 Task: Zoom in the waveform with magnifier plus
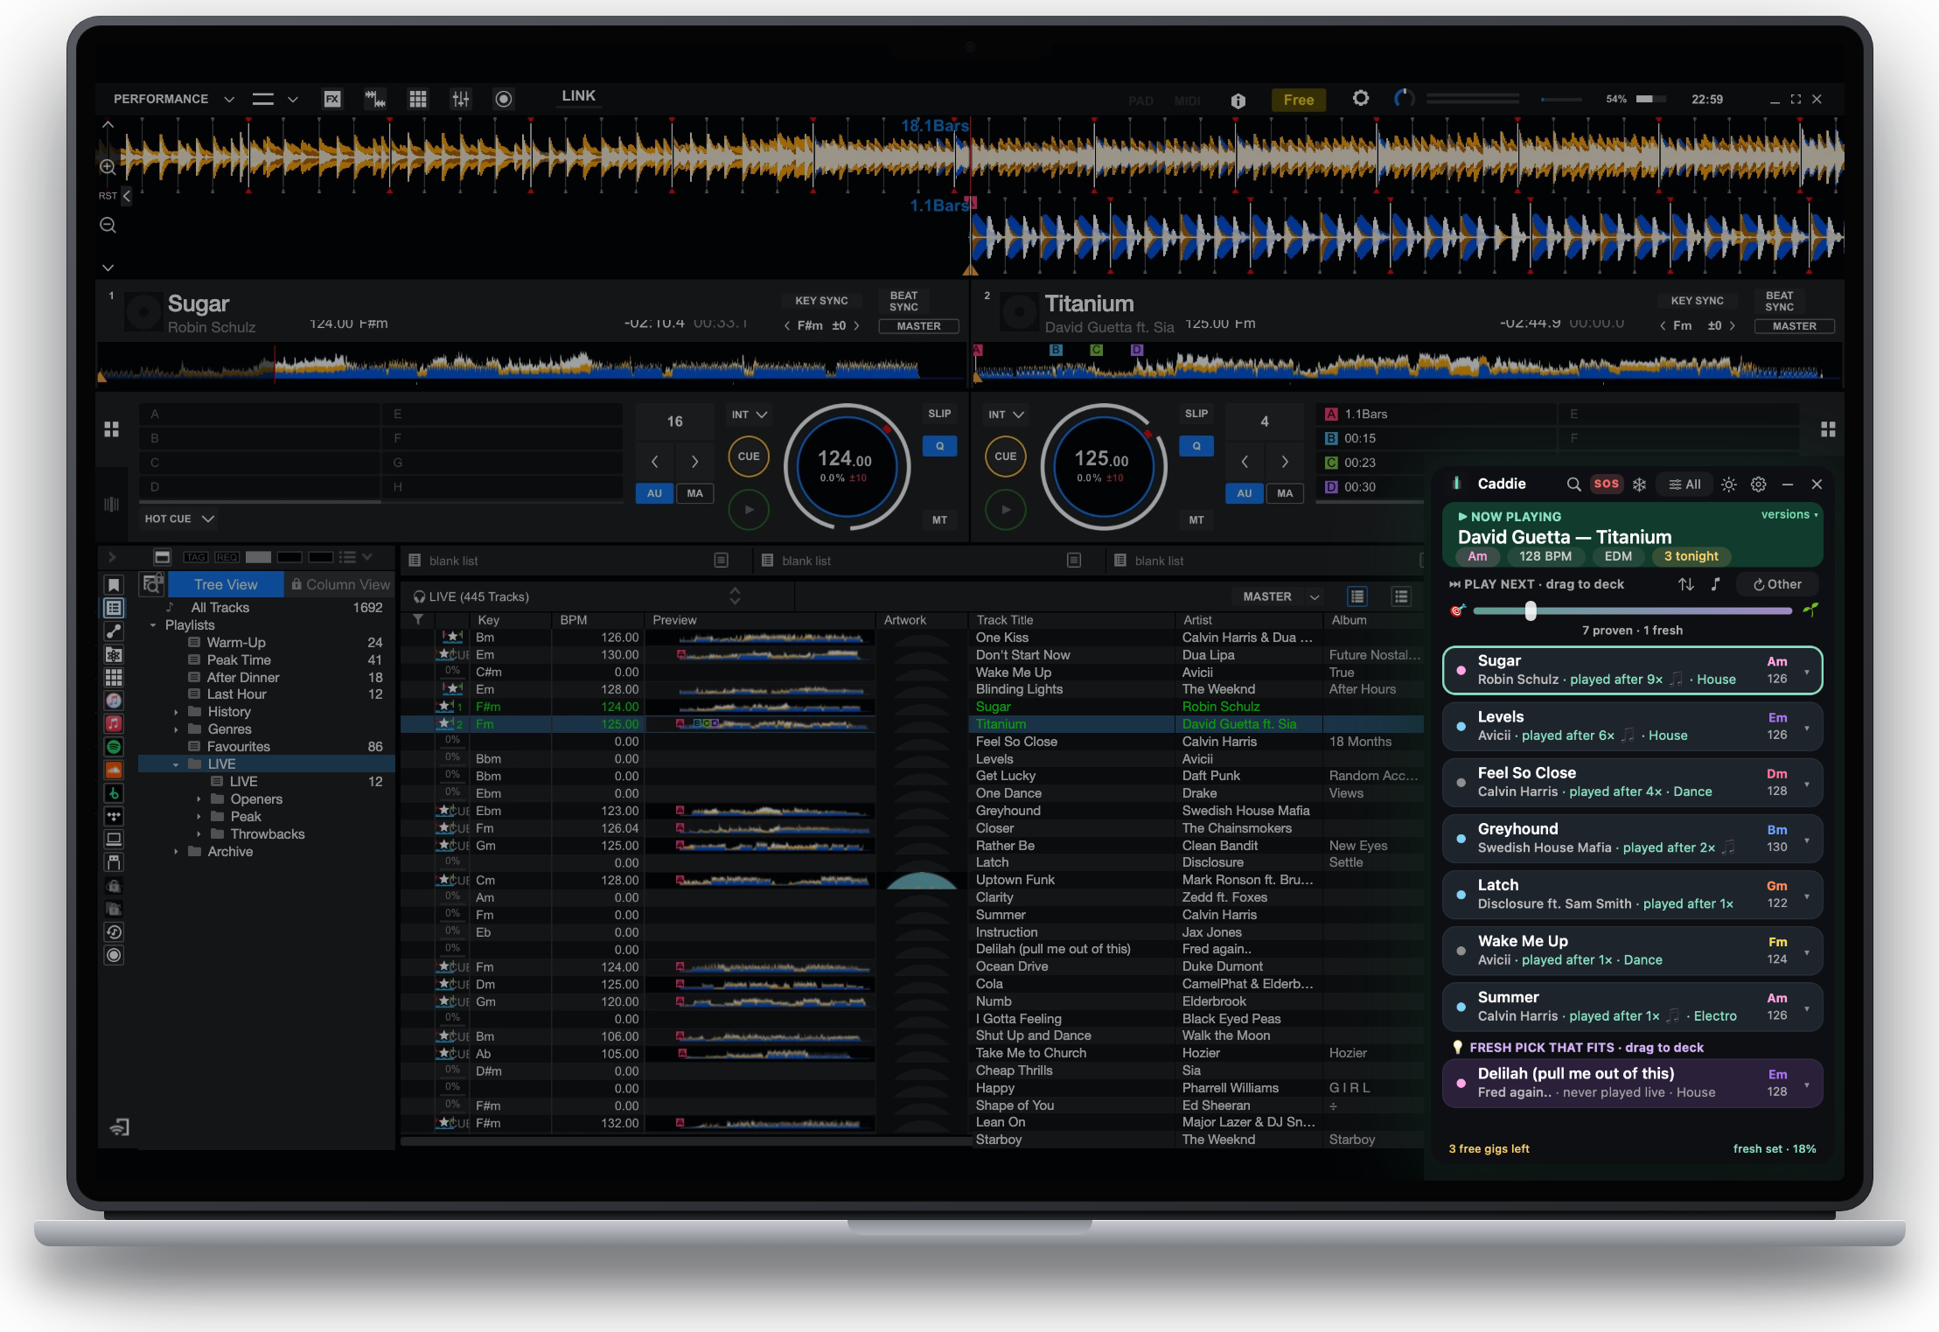[108, 166]
